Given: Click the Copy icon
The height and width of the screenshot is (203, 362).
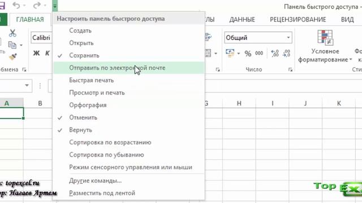Looking at the screenshot, I should (12, 45).
